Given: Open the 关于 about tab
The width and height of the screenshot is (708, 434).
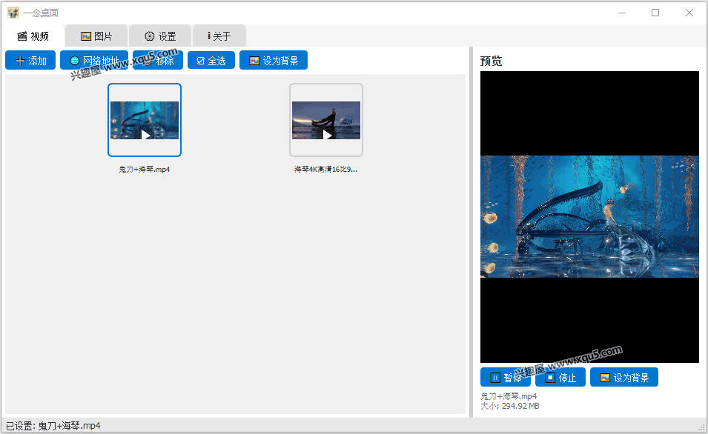Looking at the screenshot, I should pyautogui.click(x=219, y=36).
